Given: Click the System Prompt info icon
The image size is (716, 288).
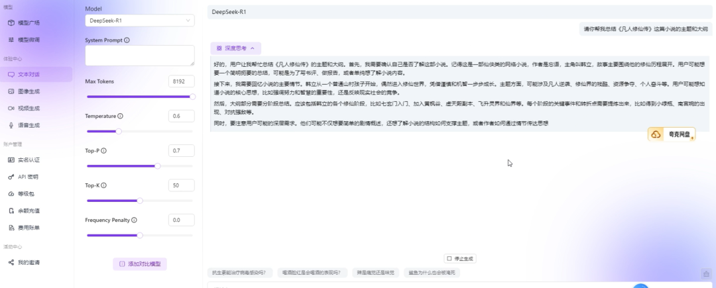Looking at the screenshot, I should (127, 40).
